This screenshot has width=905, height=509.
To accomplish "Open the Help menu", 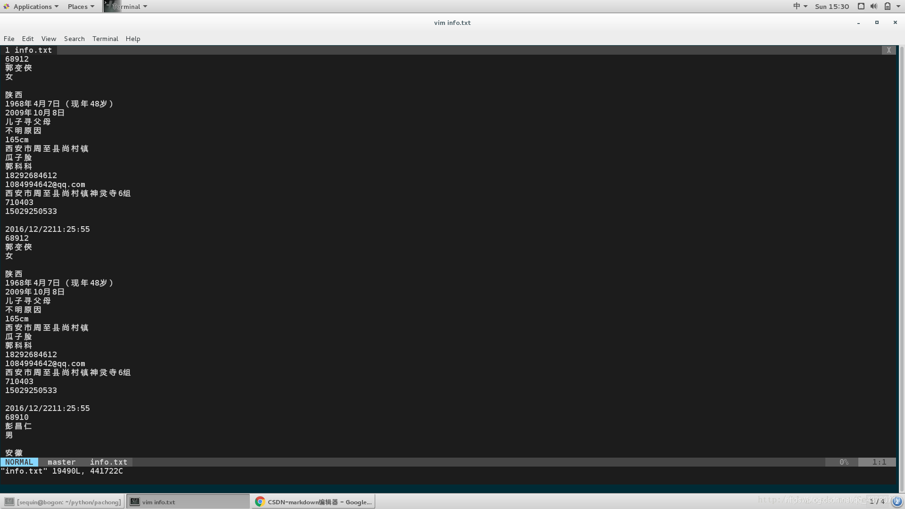I will pos(133,39).
